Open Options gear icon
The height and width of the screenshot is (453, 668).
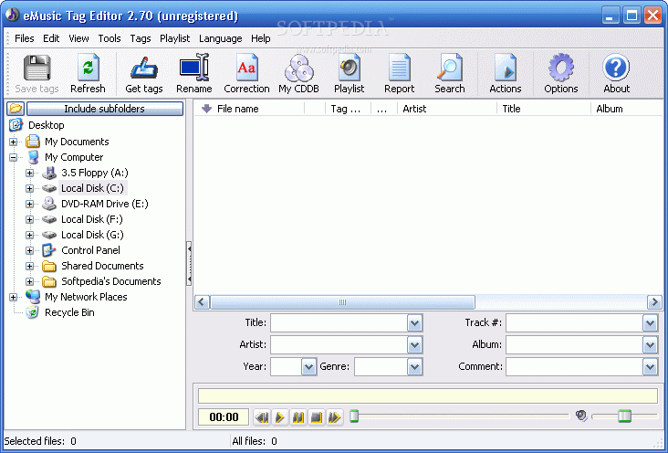(x=561, y=68)
